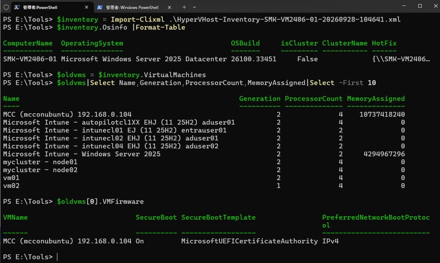Click the intunecl01 EJ entrauser01 row

coord(204,130)
